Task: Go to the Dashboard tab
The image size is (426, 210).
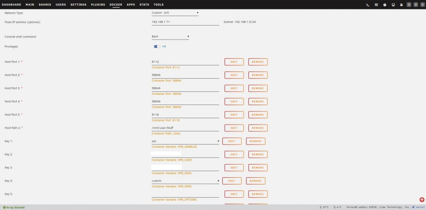Action: (12, 5)
